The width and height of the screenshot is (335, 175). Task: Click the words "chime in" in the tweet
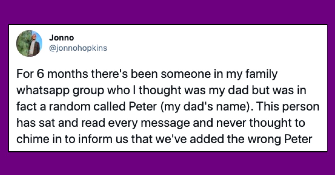(x=36, y=139)
